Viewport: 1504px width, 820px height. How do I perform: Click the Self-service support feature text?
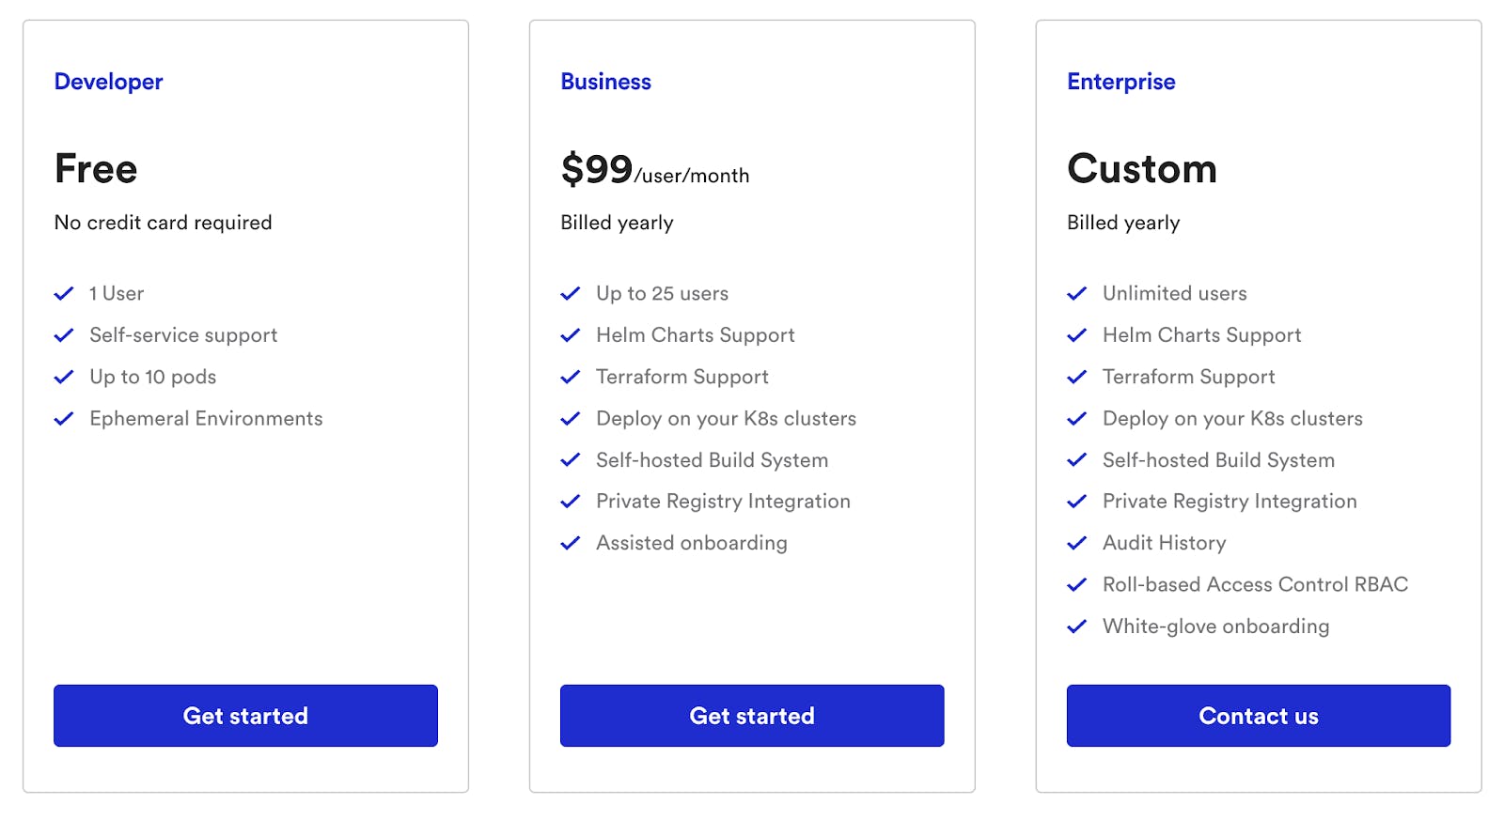coord(183,335)
